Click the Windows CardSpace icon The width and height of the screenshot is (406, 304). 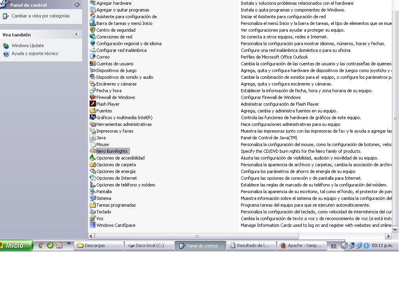point(93,225)
